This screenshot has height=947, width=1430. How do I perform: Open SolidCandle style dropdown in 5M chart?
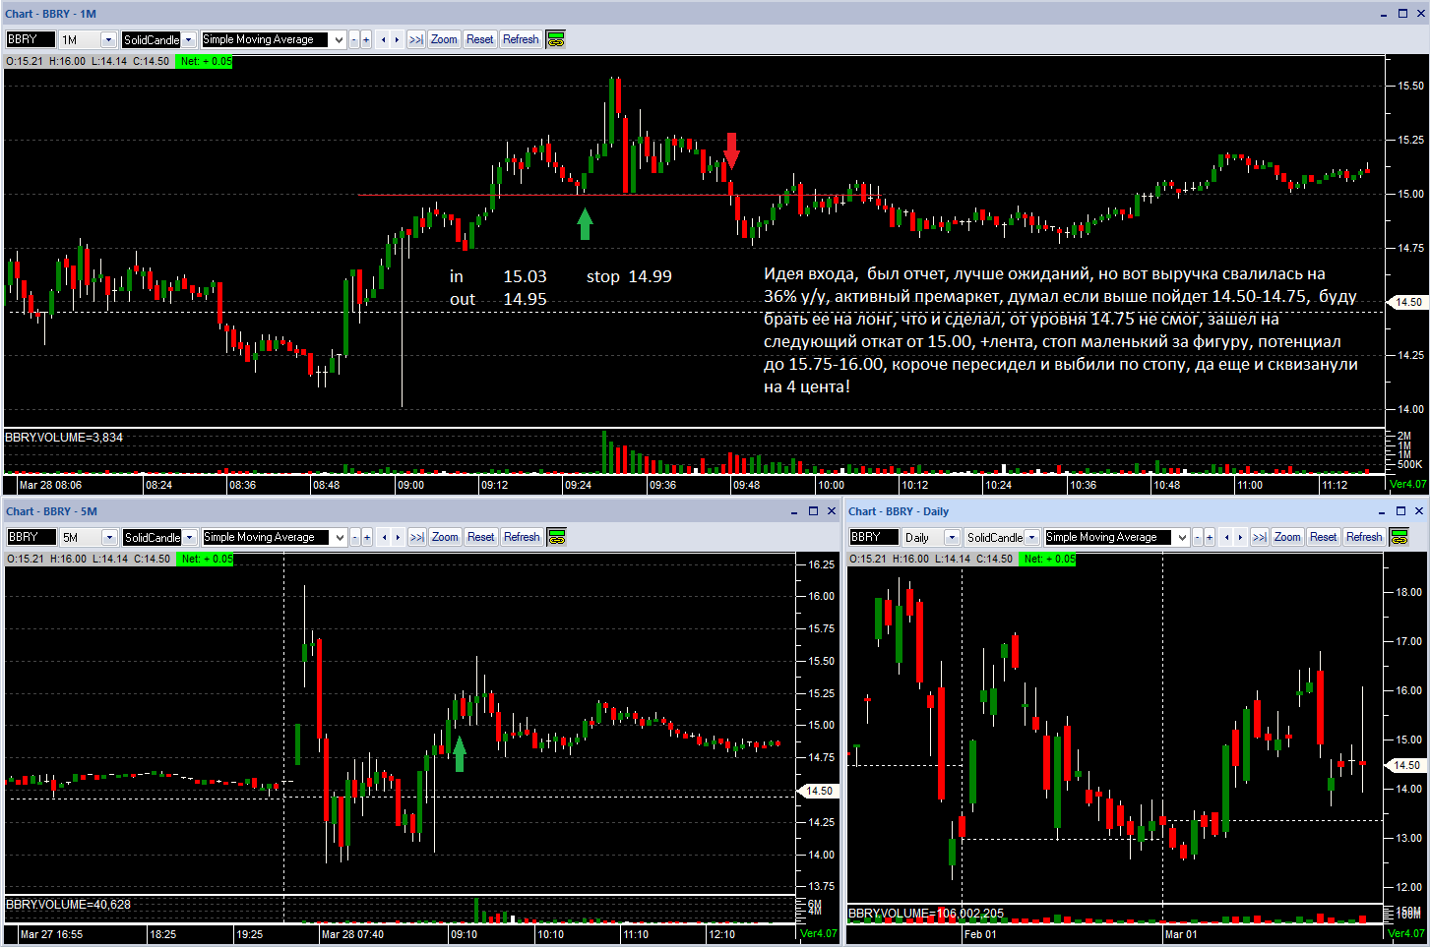(189, 538)
